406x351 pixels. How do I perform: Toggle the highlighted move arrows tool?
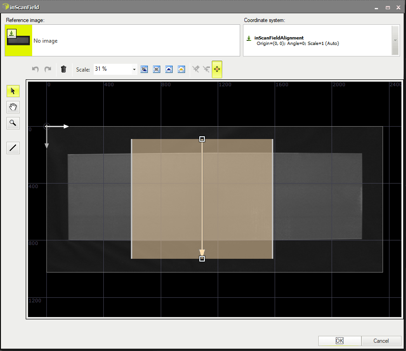pyautogui.click(x=217, y=69)
